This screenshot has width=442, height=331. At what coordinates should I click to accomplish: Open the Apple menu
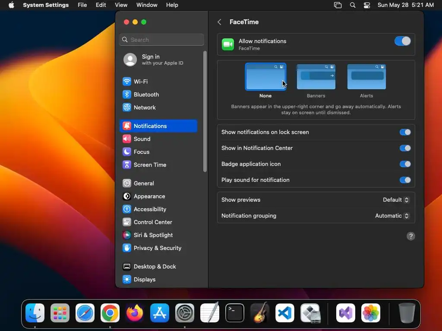(11, 5)
